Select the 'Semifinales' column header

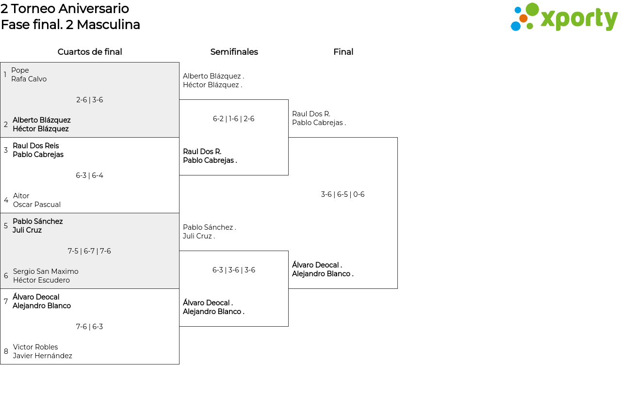click(x=234, y=52)
